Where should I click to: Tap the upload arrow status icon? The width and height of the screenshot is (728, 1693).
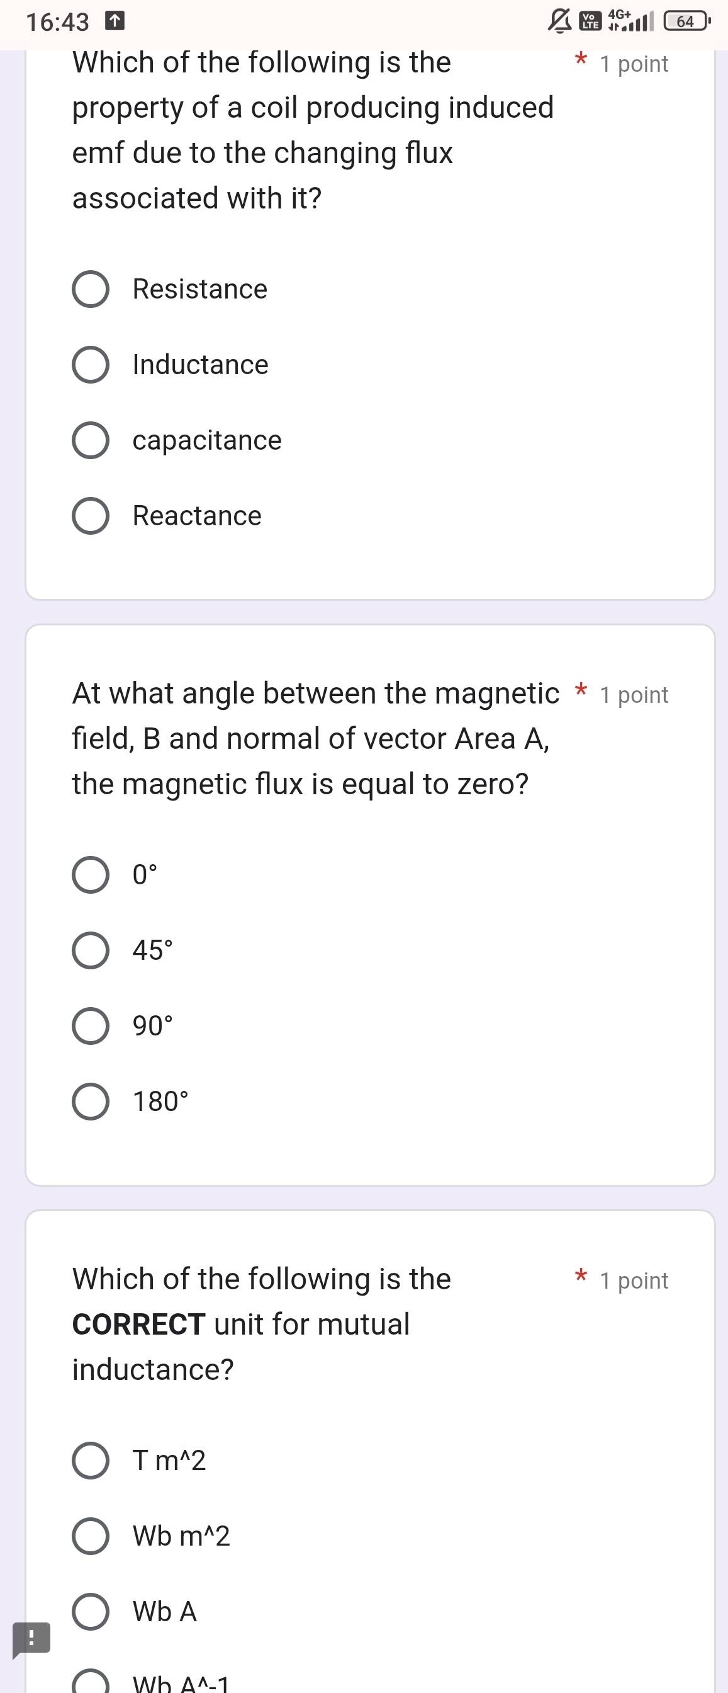[115, 21]
